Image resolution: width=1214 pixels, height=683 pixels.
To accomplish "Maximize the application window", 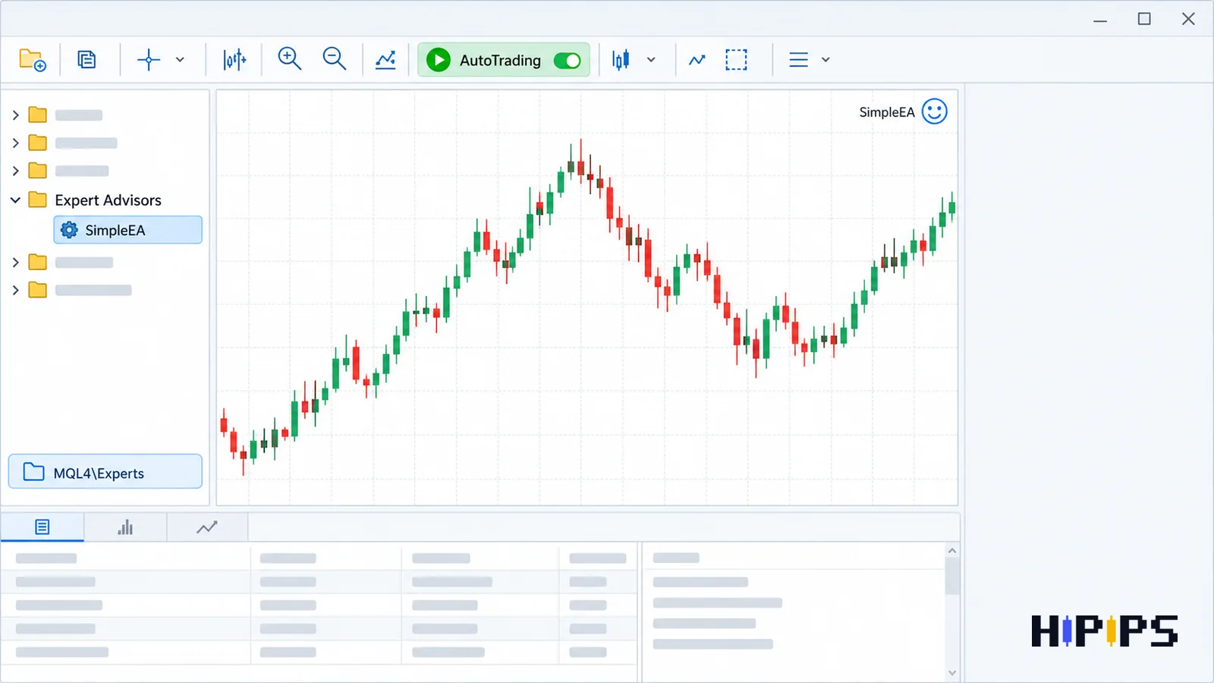I will click(1144, 19).
